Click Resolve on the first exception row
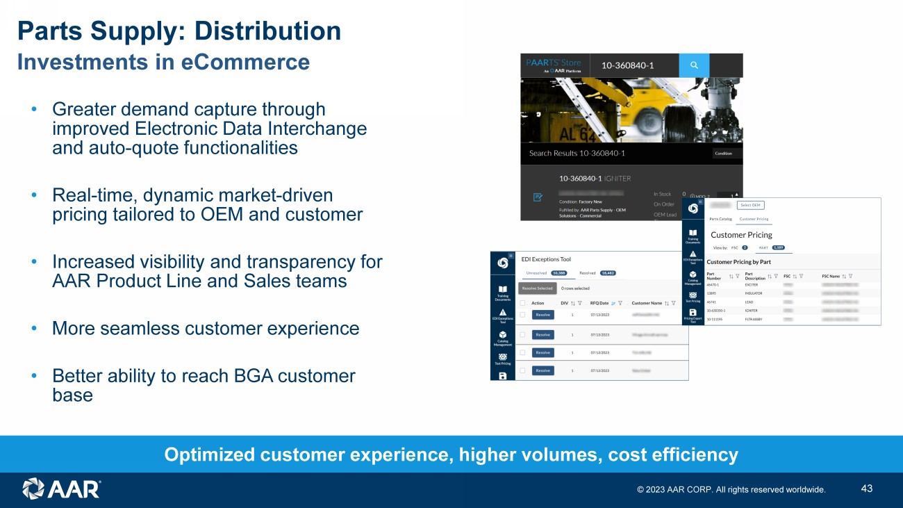The height and width of the screenshot is (508, 903). click(x=543, y=315)
